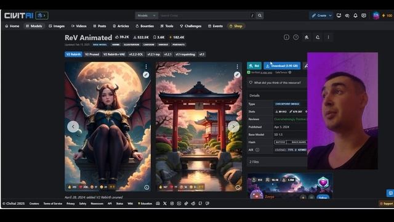
Task: Show info icon on torii gate image
Action: (238, 187)
